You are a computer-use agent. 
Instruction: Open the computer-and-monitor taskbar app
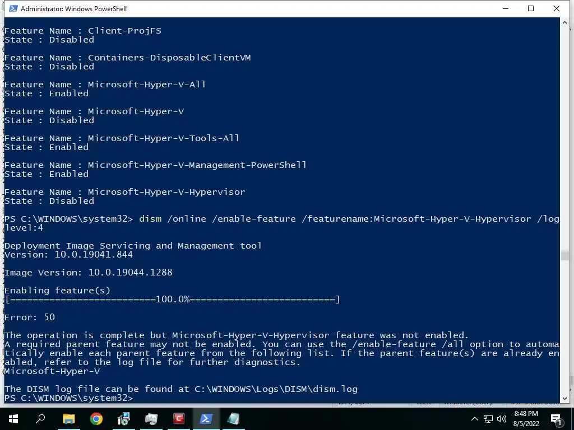pos(124,419)
